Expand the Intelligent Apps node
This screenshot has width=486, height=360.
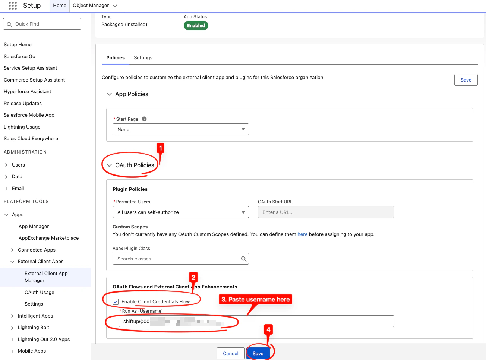pos(12,316)
